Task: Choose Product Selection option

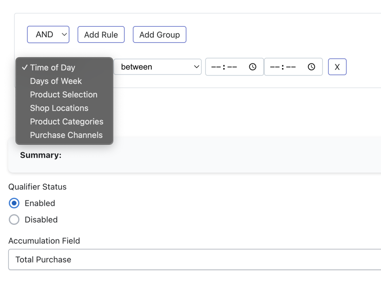Action: tap(64, 95)
